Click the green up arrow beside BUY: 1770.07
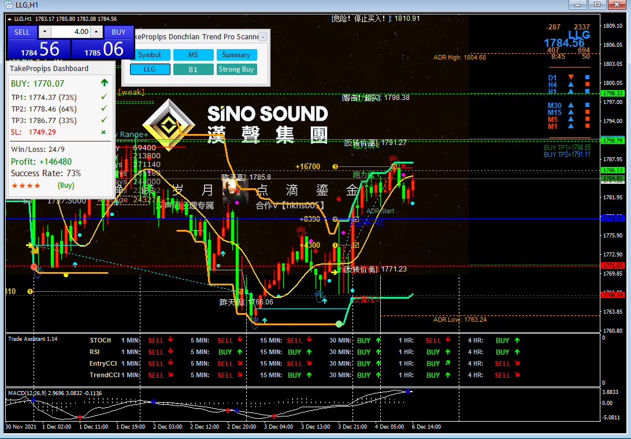631x439 pixels. click(104, 83)
